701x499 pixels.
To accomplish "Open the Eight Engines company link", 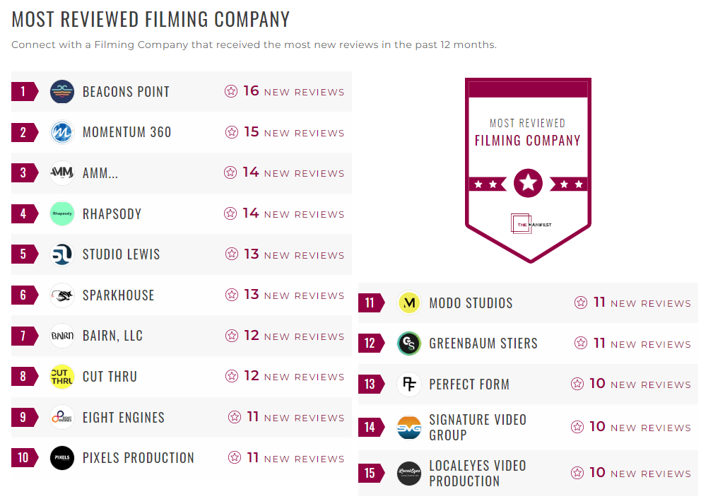I will [x=123, y=418].
